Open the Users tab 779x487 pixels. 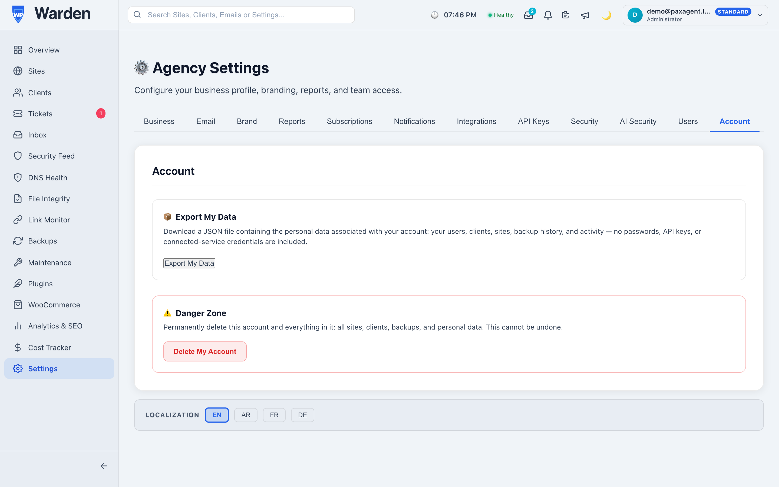pos(688,121)
